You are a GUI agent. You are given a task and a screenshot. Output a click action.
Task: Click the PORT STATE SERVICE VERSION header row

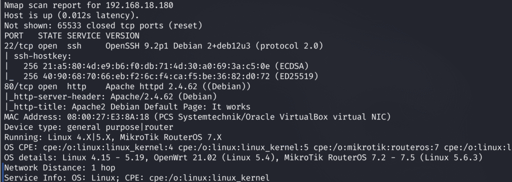pyautogui.click(x=72, y=35)
